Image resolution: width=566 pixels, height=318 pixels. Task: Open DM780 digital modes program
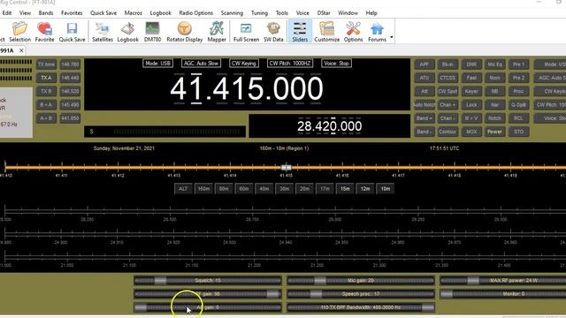[x=152, y=32]
